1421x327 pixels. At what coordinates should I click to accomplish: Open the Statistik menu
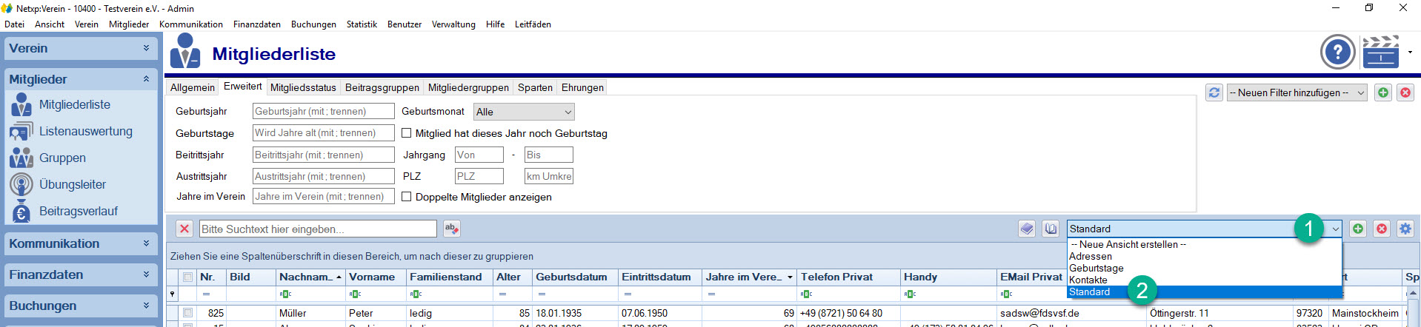click(362, 24)
